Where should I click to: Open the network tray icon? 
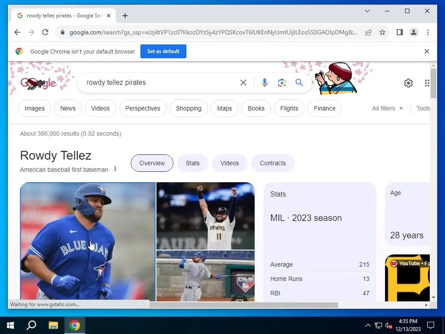379,325
